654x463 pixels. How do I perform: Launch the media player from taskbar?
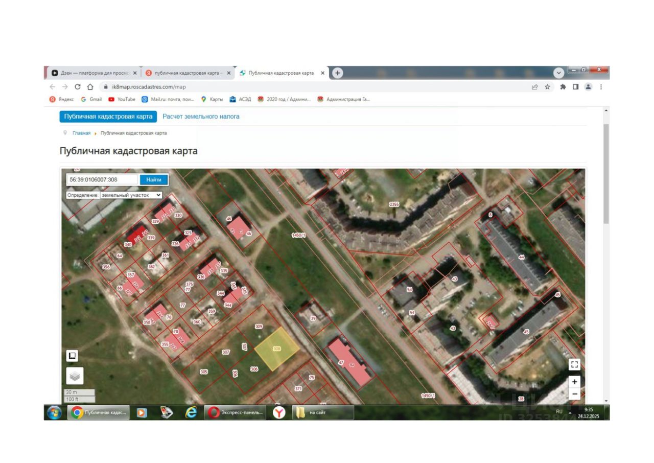point(142,412)
